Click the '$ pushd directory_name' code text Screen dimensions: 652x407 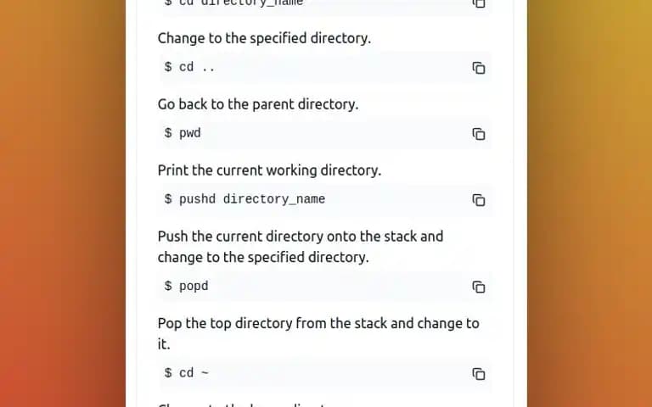click(x=244, y=199)
